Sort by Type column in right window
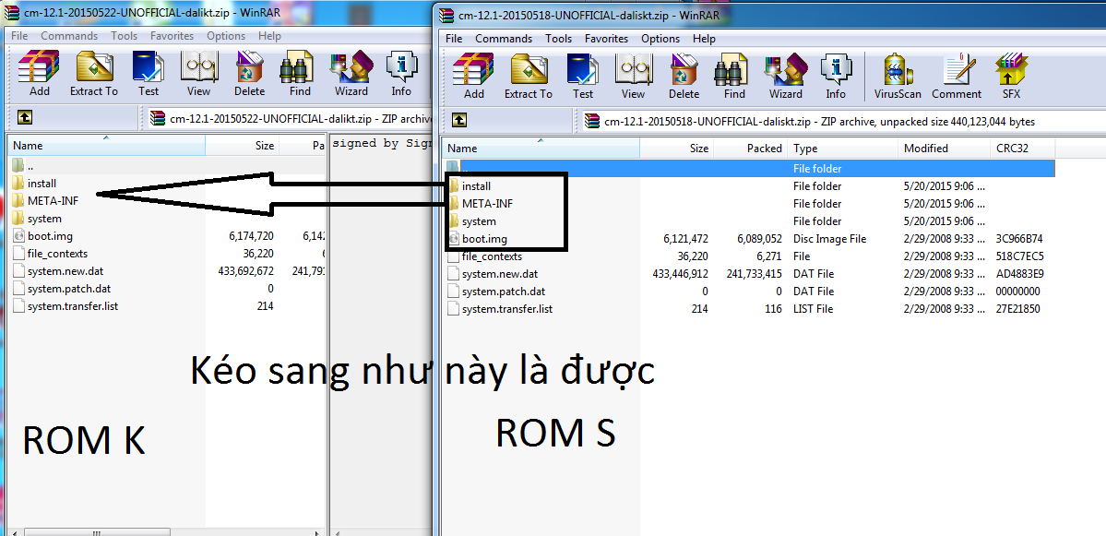 pos(843,149)
